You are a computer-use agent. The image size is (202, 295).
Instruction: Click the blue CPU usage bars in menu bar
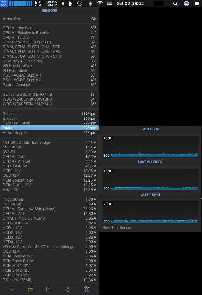[21, 3]
